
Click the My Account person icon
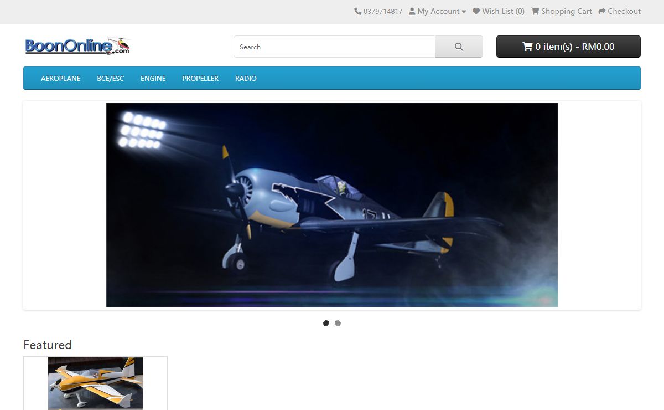[412, 11]
